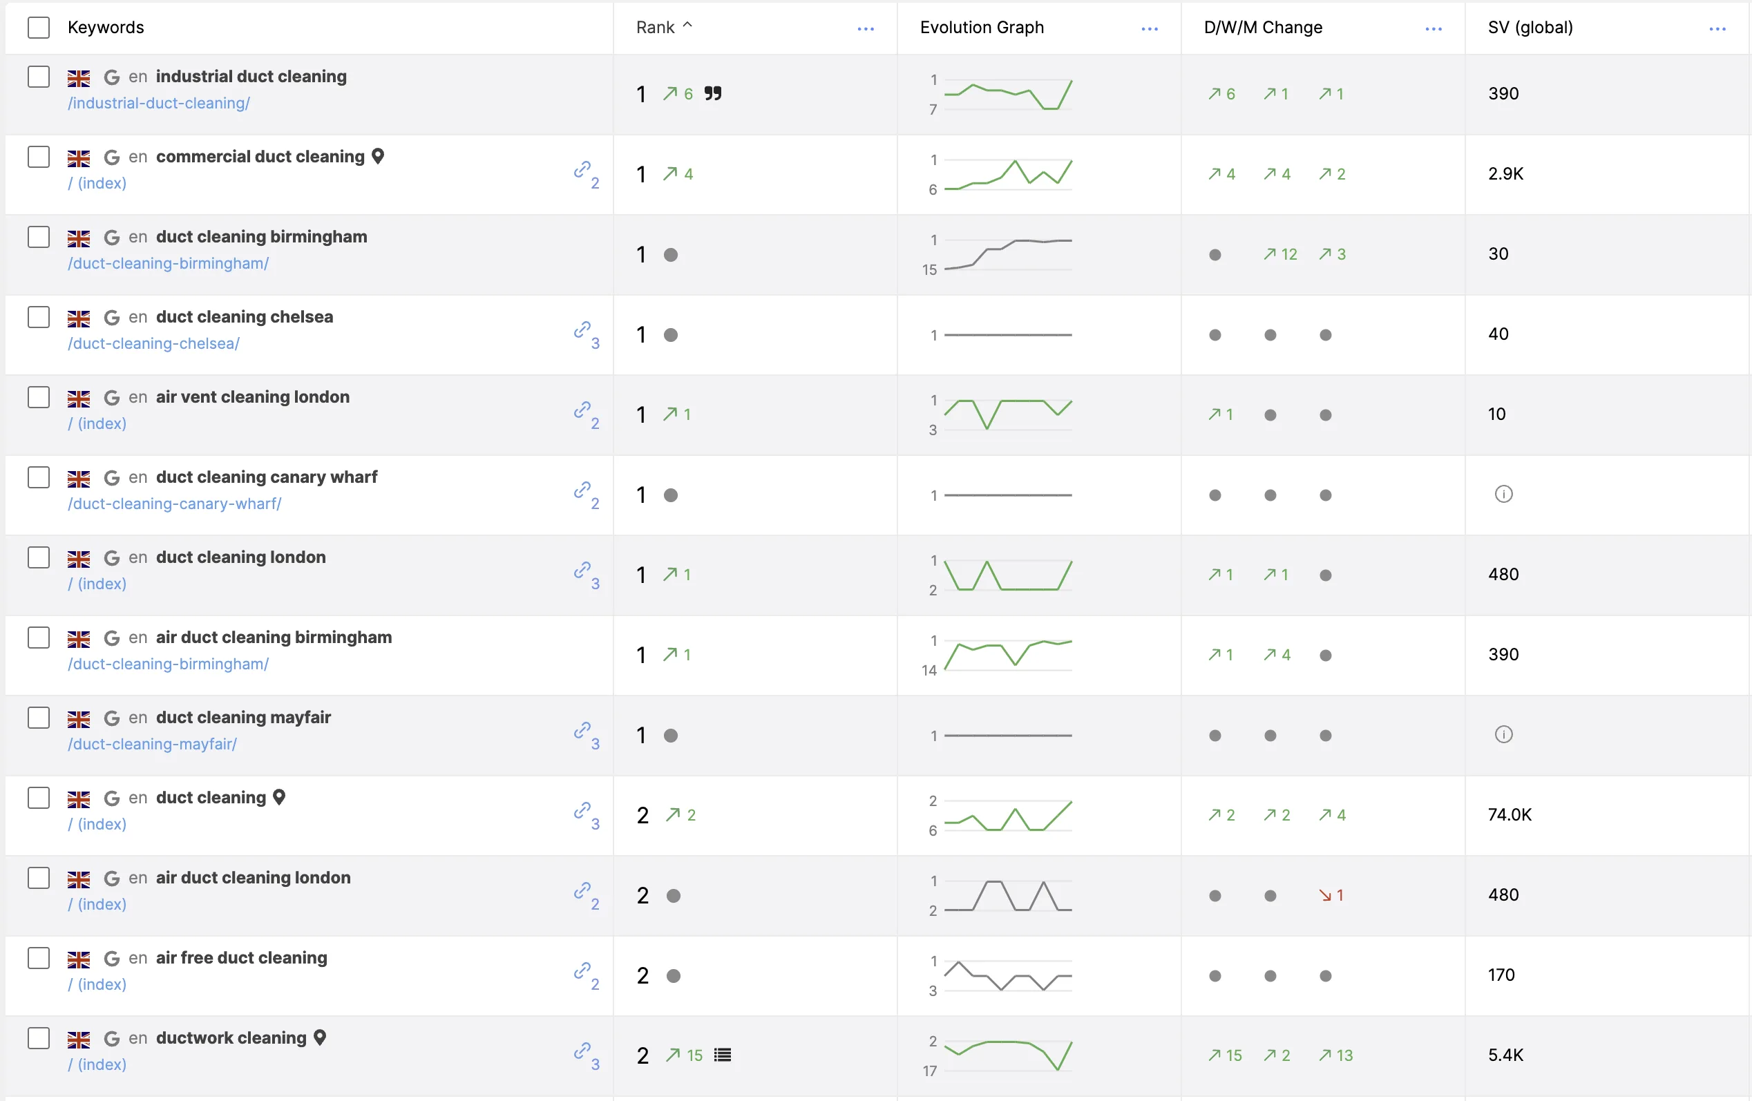Open evolution graph for duct cleaning birmingham
This screenshot has height=1101, width=1752.
click(1008, 254)
